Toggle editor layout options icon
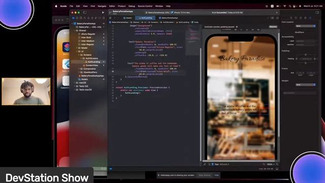Viewport: 325px width, 183px height. (272, 18)
